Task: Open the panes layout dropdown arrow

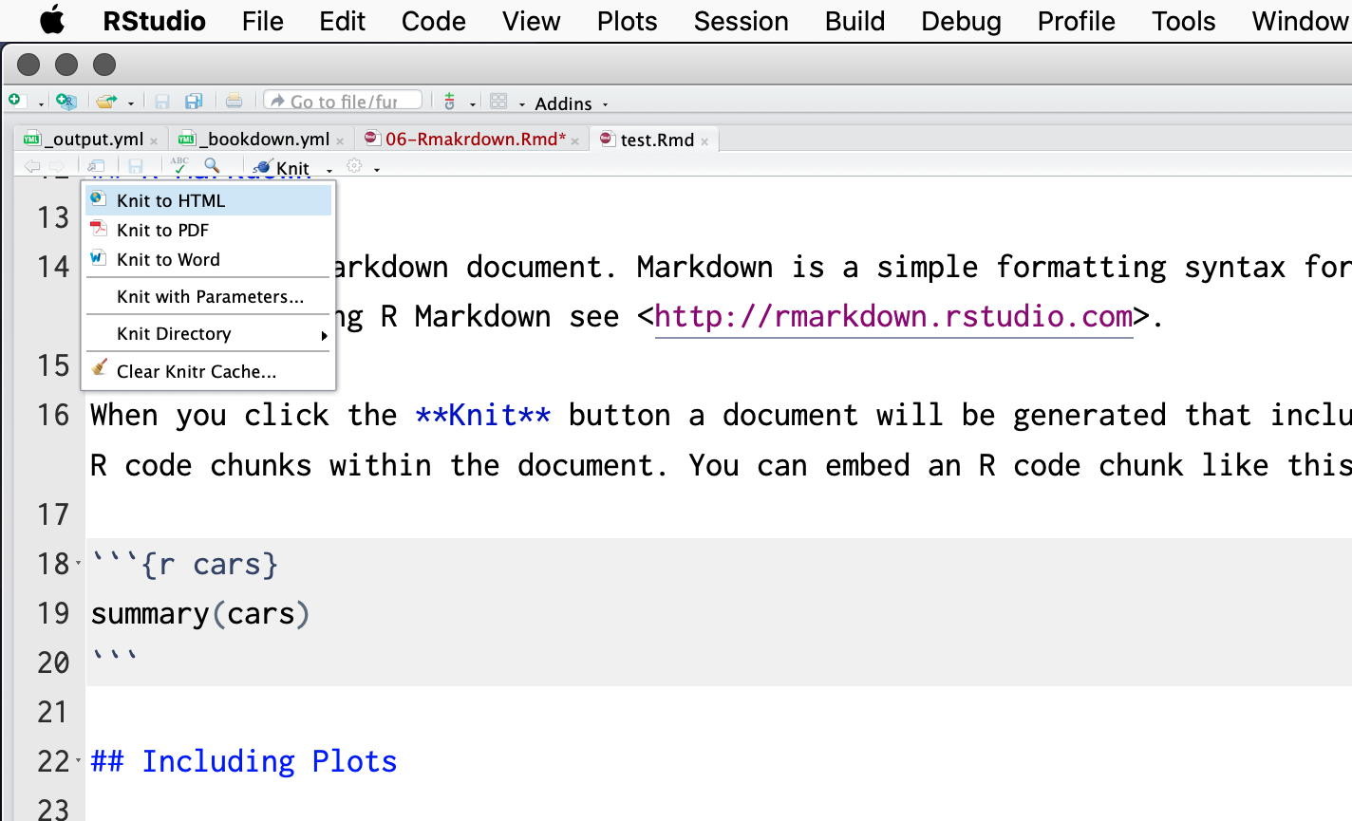Action: [521, 103]
